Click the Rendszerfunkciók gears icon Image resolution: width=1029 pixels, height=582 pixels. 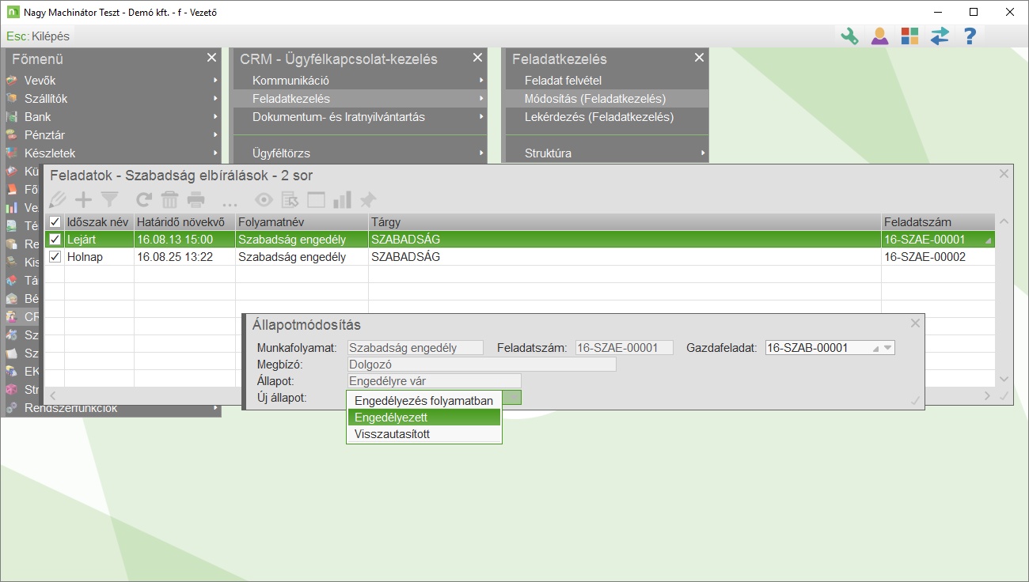point(12,409)
